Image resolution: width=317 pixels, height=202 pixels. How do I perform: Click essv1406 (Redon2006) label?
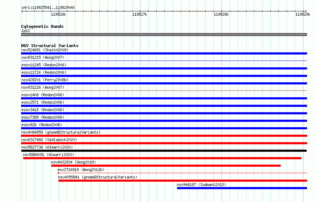43,95
